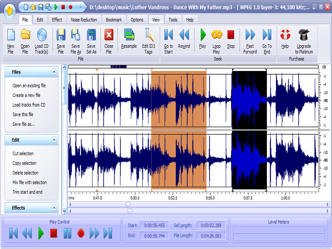332x249 pixels.
Task: Open Upgrade to Platinum
Action: (x=304, y=39)
